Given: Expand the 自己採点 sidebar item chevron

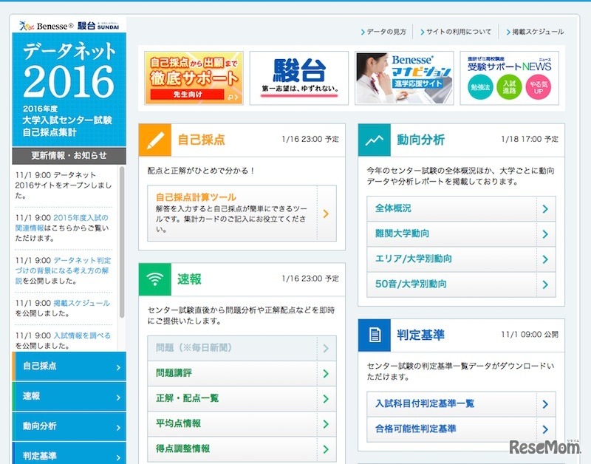Looking at the screenshot, I should click(x=120, y=367).
